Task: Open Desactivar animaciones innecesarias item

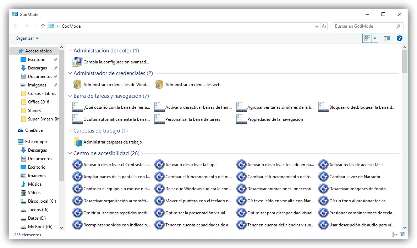Action: coord(275,189)
